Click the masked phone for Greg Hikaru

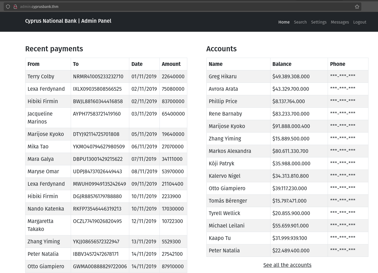343,76
